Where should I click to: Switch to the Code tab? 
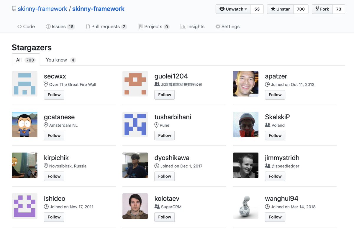pyautogui.click(x=26, y=27)
